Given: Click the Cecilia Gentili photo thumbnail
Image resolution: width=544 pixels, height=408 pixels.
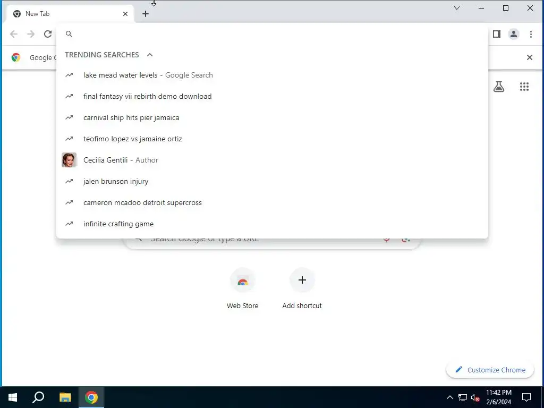Looking at the screenshot, I should [69, 160].
